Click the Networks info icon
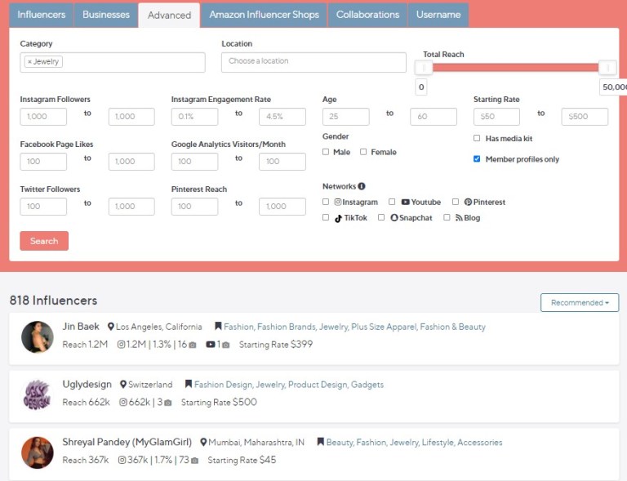 362,186
